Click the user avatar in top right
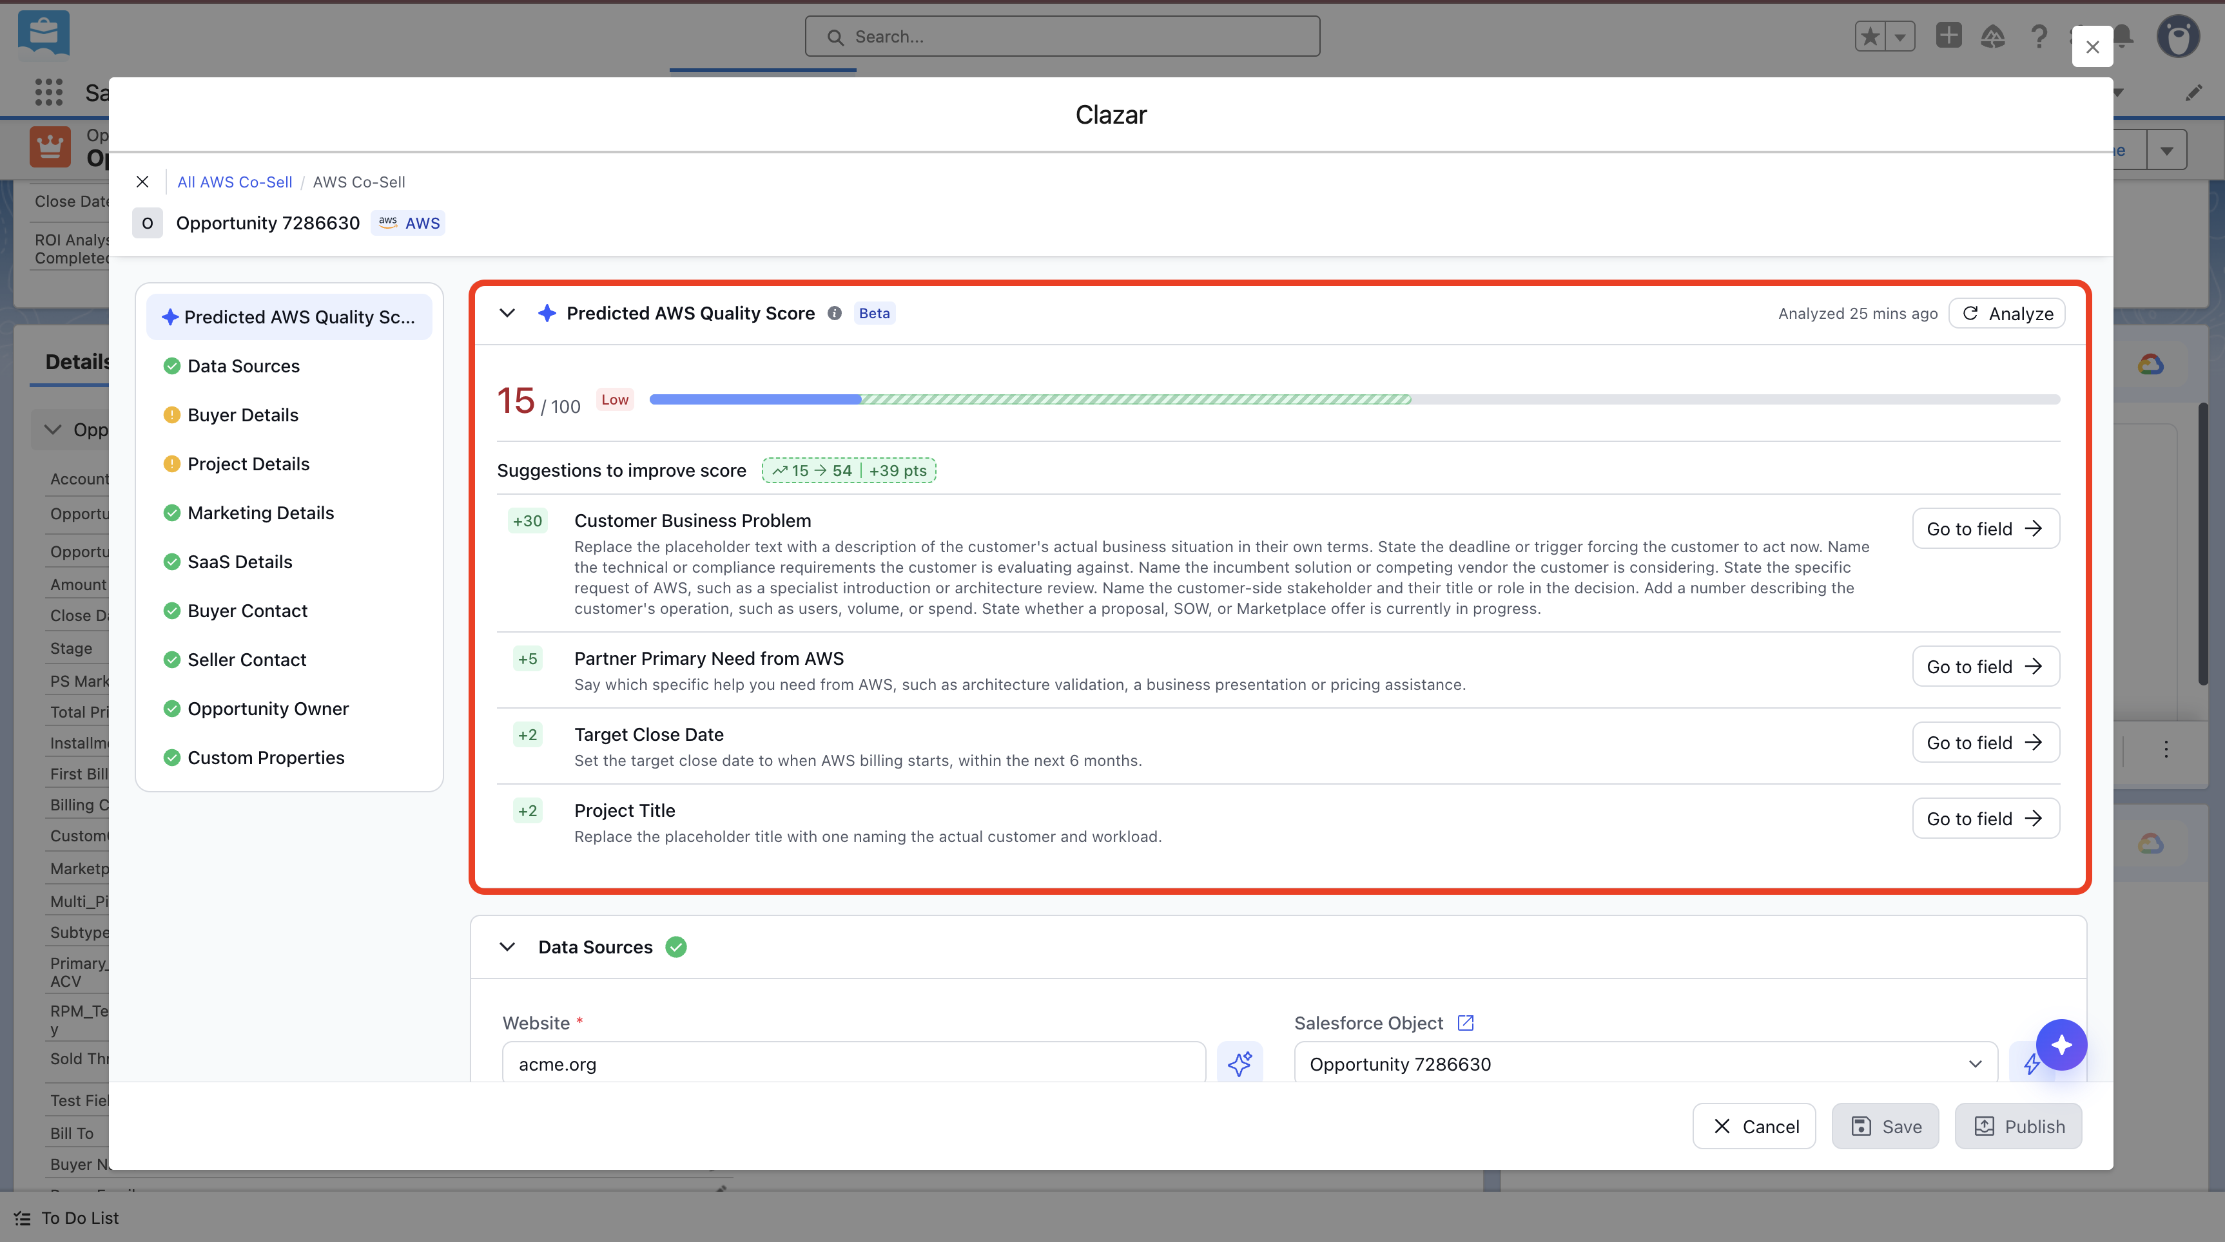This screenshot has height=1242, width=2225. coord(2179,36)
